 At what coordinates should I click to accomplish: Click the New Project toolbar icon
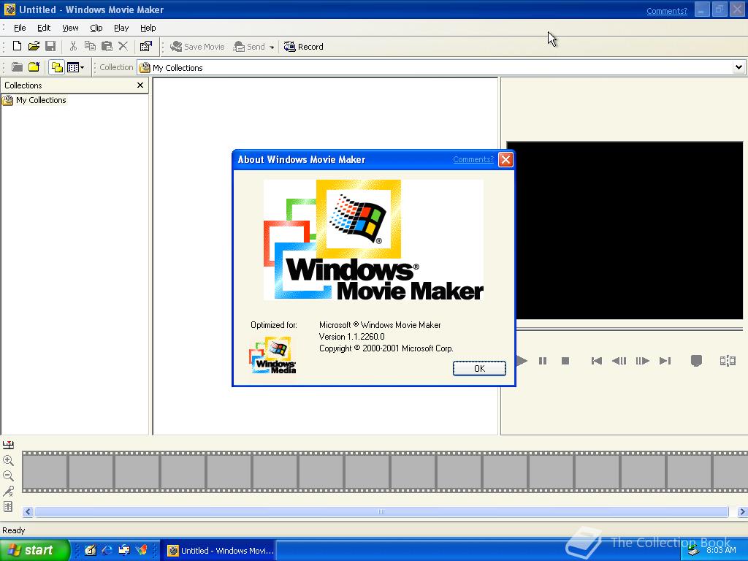coord(18,46)
